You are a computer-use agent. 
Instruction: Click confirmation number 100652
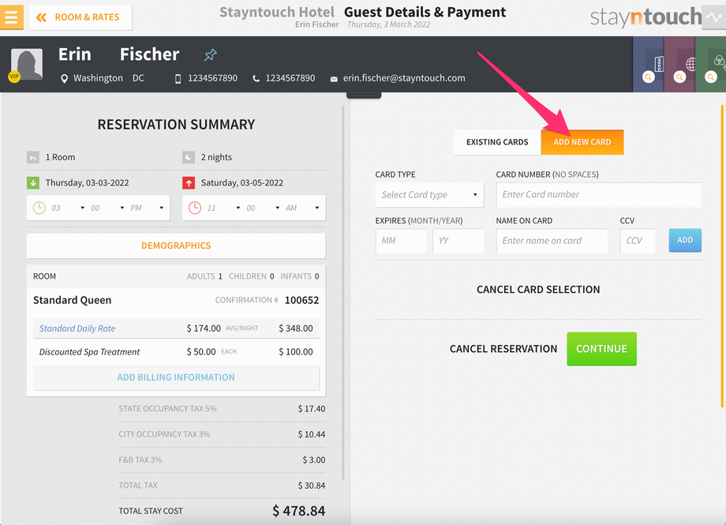tap(302, 300)
